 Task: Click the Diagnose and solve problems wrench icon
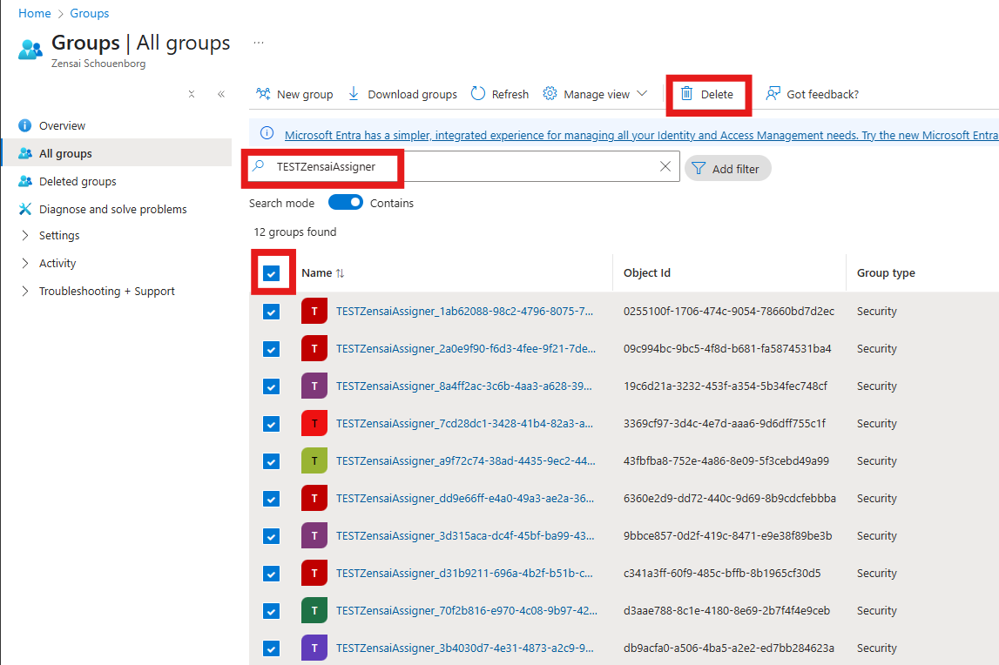point(25,209)
